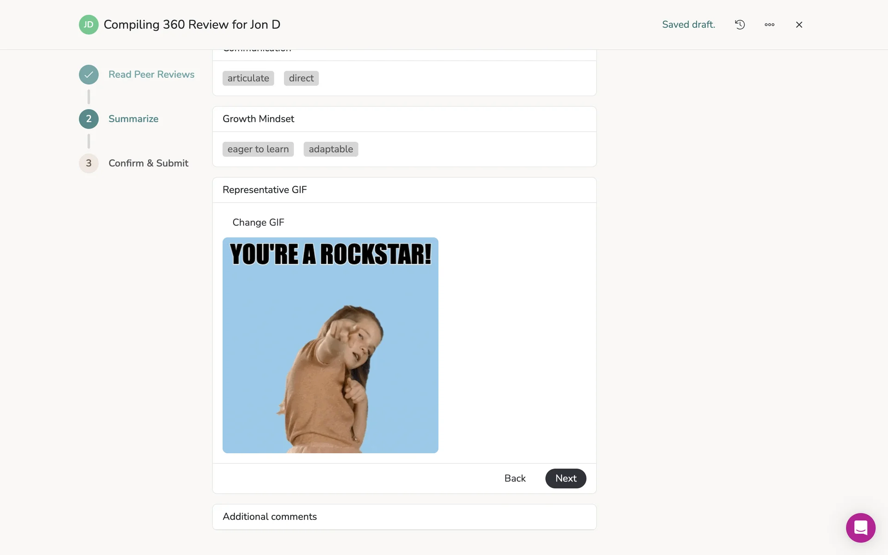Go to Confirm & Submit step
This screenshot has width=888, height=555.
click(148, 163)
